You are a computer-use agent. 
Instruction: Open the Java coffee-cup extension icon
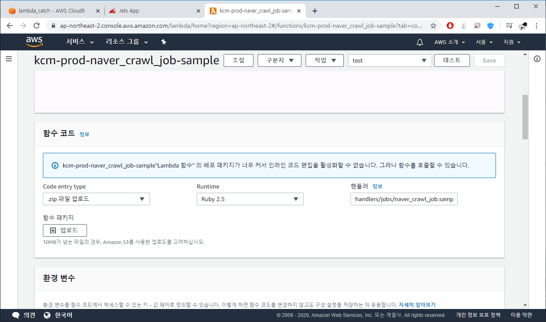464,26
